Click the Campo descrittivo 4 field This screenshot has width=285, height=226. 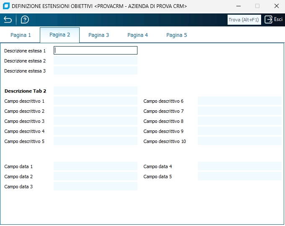point(96,131)
